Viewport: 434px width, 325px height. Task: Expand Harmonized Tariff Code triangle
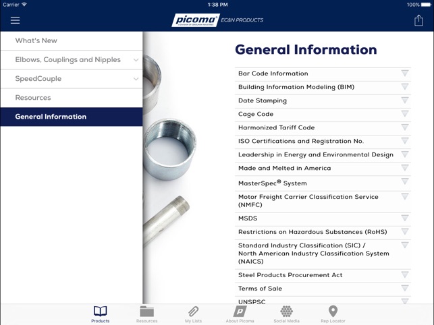coord(405,127)
